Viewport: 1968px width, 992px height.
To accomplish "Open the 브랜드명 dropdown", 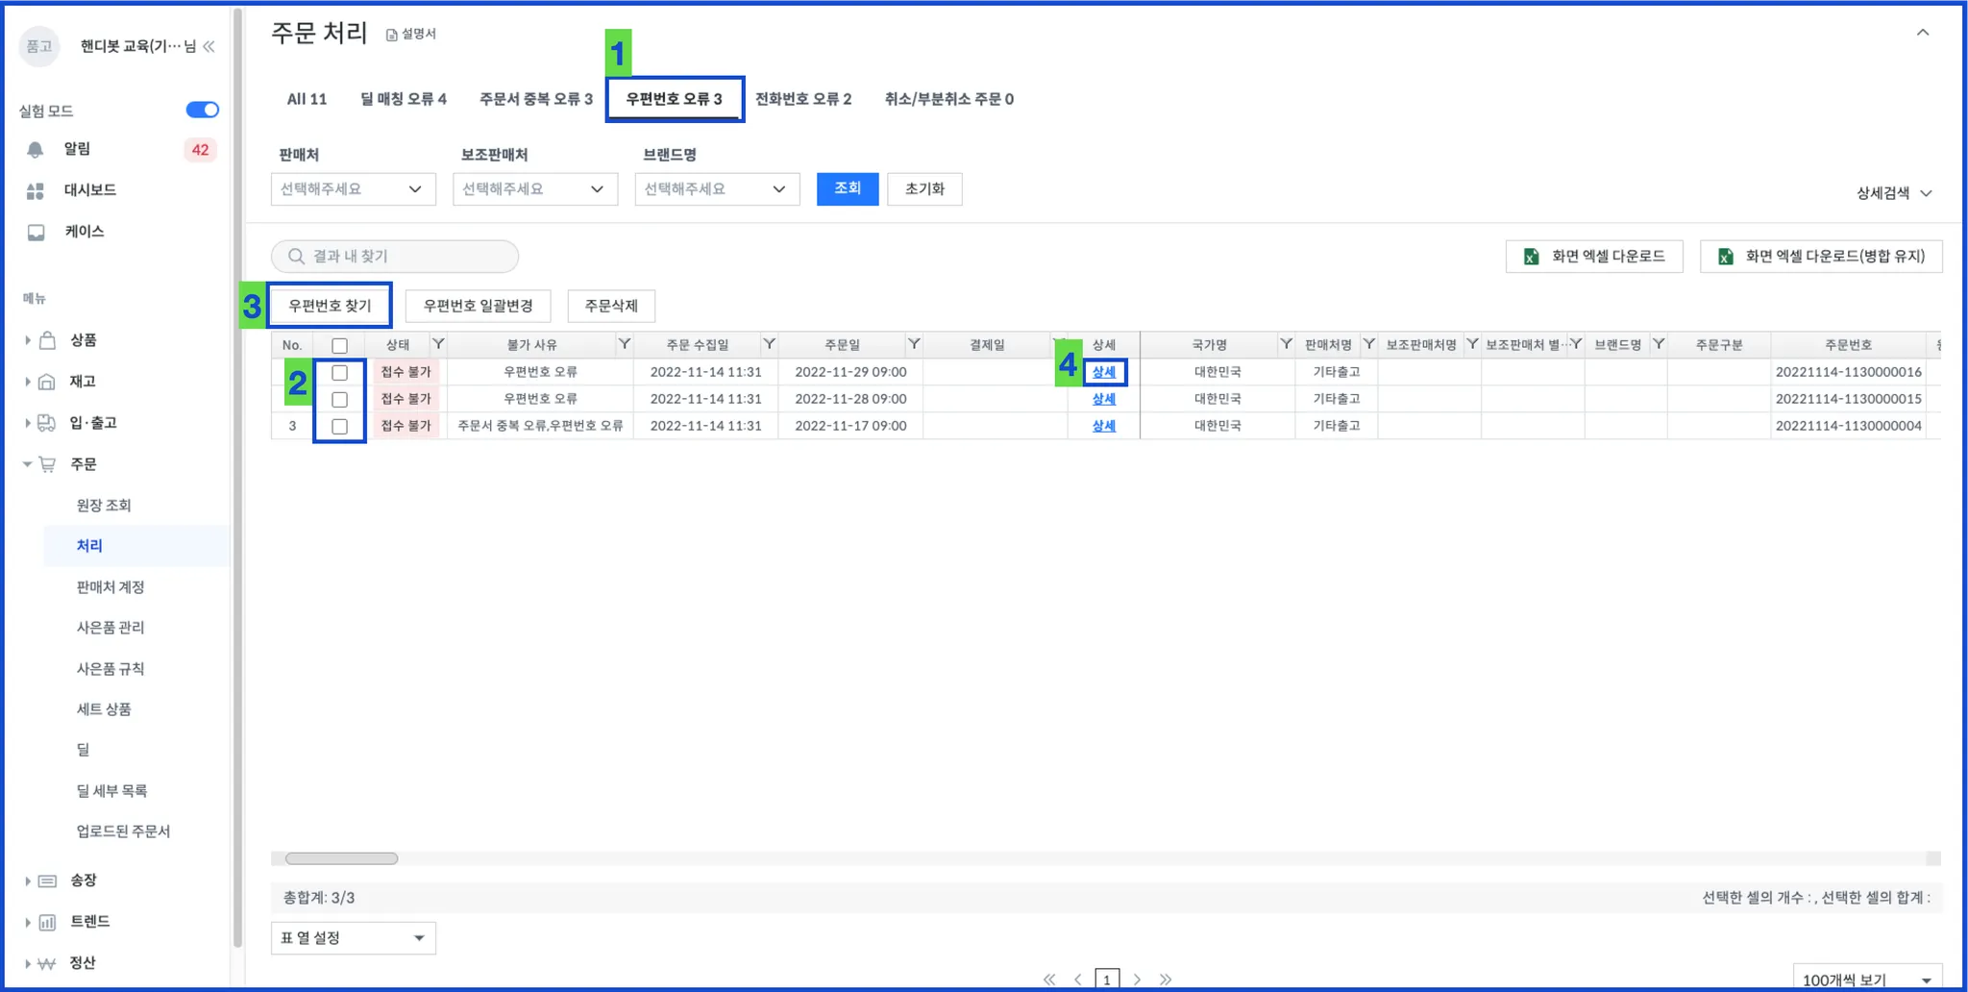I will 717,189.
